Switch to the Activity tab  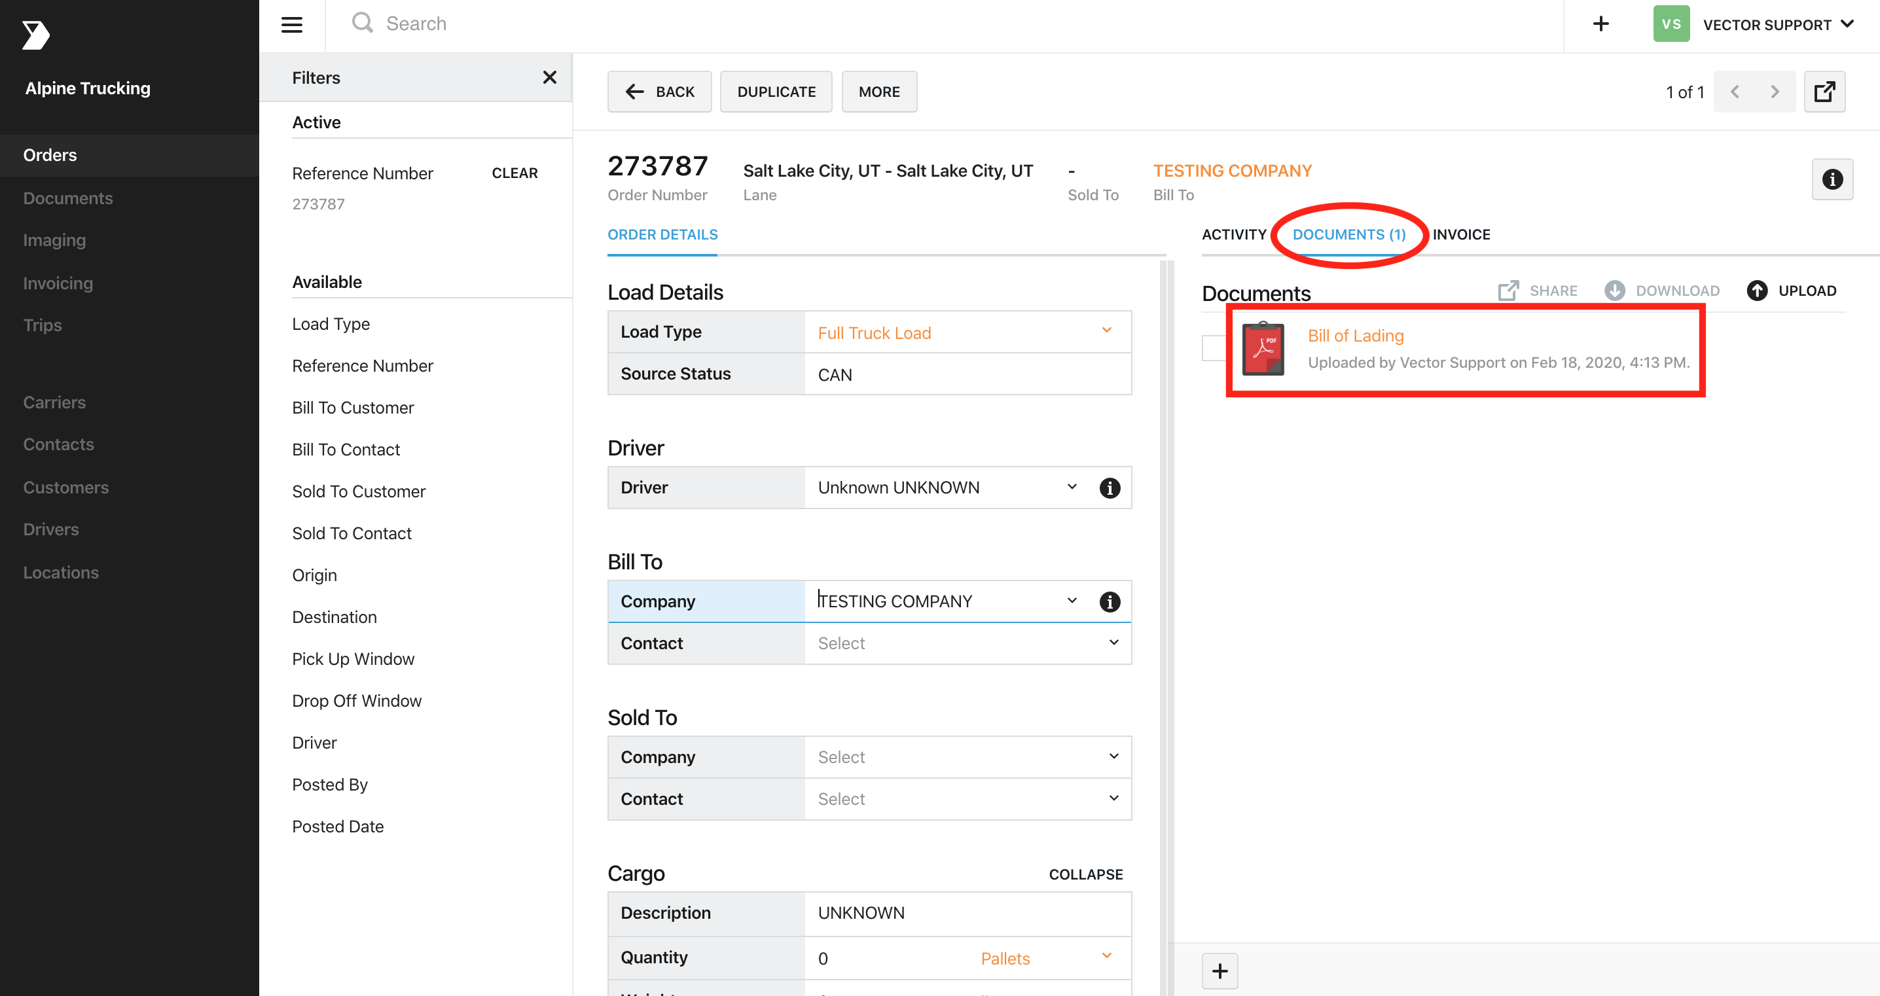click(1233, 235)
